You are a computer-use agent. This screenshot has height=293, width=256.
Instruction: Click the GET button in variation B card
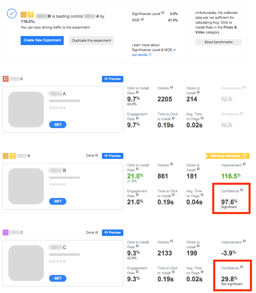(x=58, y=201)
